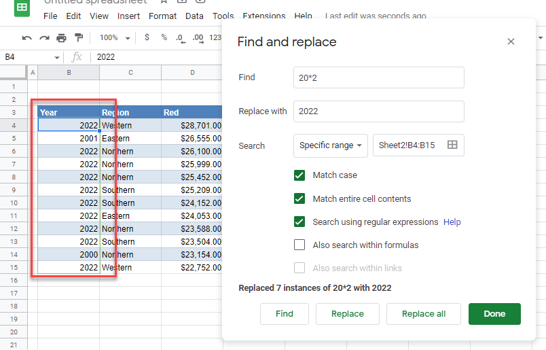
Task: Open the Insert menu
Action: 128,16
